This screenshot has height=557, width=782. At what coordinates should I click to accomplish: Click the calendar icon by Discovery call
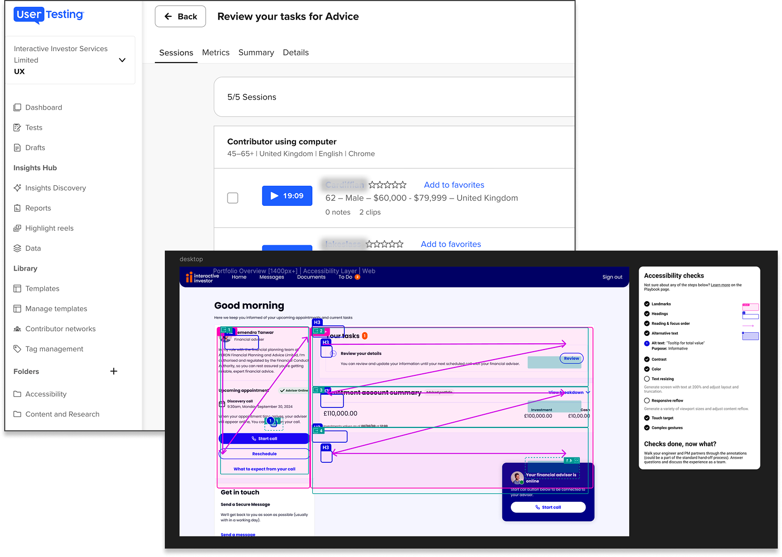pos(222,404)
